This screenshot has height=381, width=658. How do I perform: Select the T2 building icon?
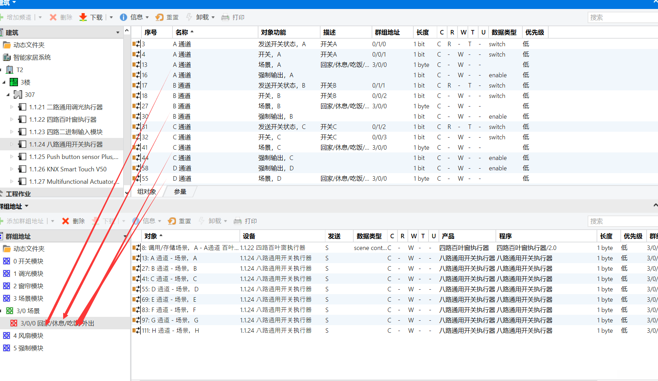[10, 70]
